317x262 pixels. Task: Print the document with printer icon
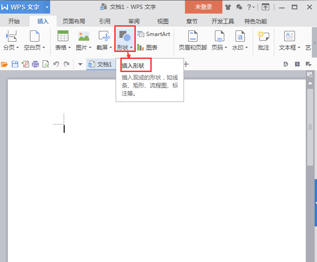point(36,65)
